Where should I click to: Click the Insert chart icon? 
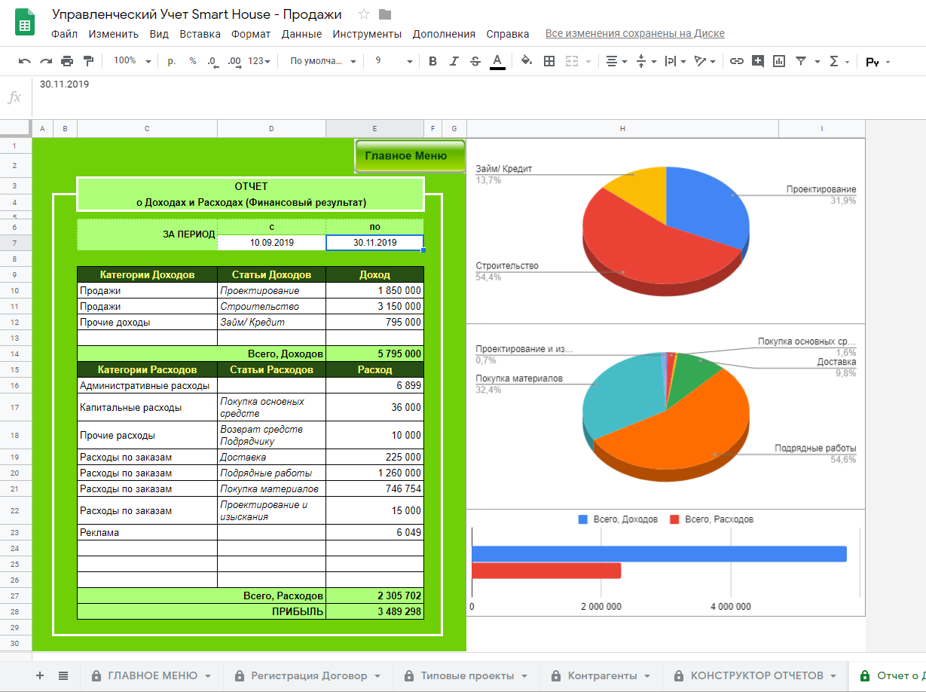[779, 61]
